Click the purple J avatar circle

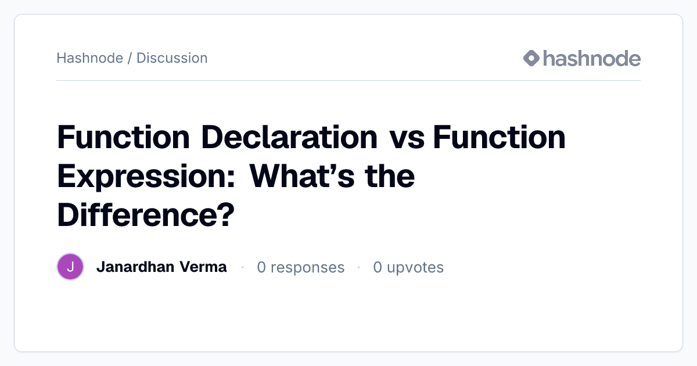click(x=70, y=267)
